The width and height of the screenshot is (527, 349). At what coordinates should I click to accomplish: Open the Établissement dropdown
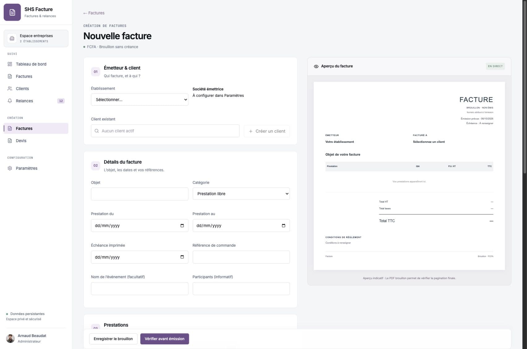click(139, 100)
